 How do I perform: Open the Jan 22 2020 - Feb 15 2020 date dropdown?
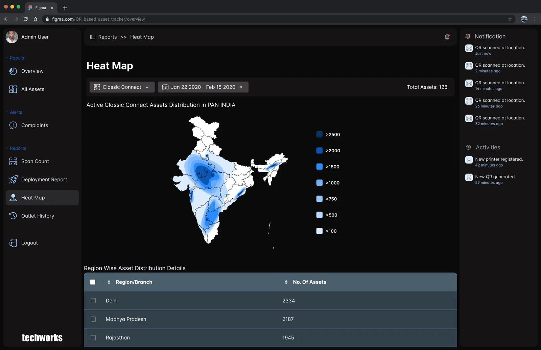[203, 87]
